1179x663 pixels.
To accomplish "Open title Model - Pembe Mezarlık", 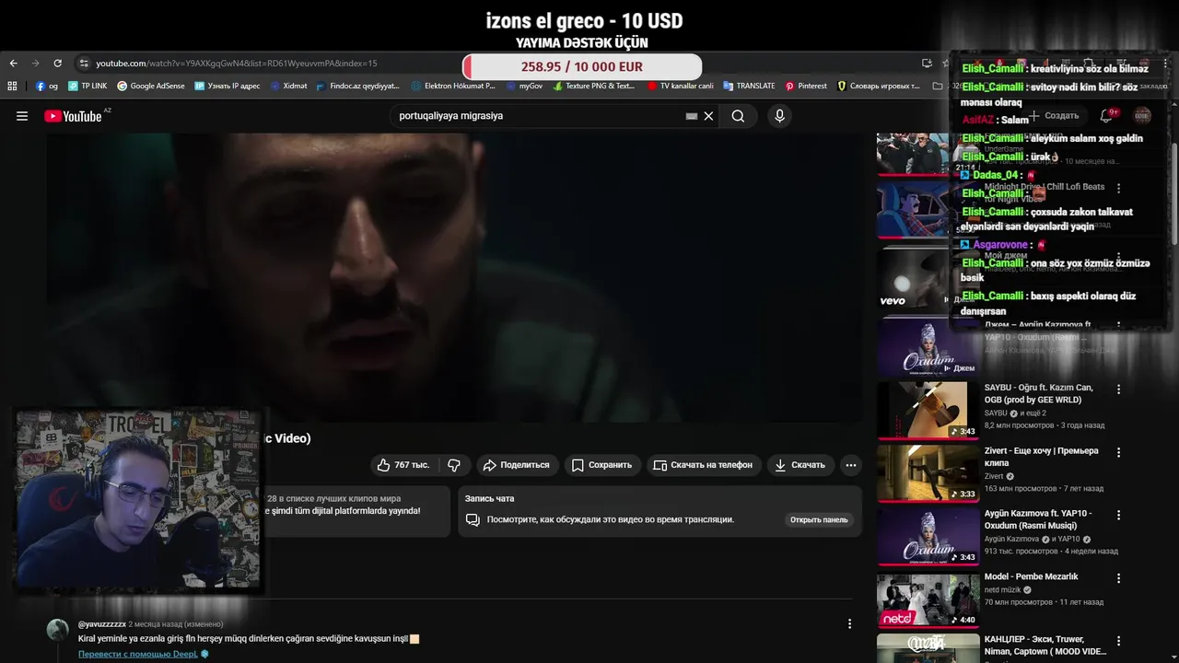I will click(1031, 576).
